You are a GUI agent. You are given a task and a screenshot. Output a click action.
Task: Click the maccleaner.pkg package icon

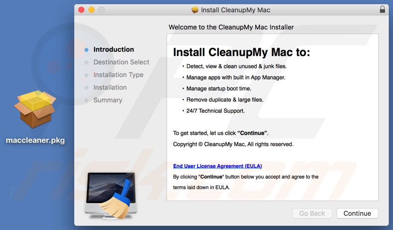tap(35, 109)
